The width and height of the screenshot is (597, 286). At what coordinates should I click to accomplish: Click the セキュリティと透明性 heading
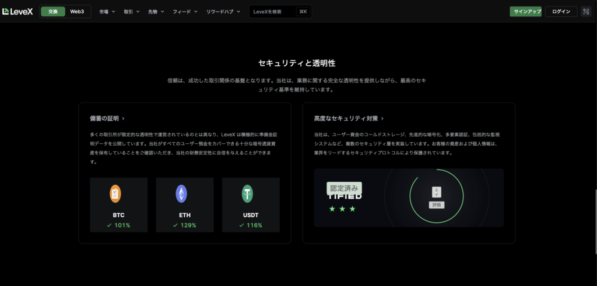coord(297,63)
